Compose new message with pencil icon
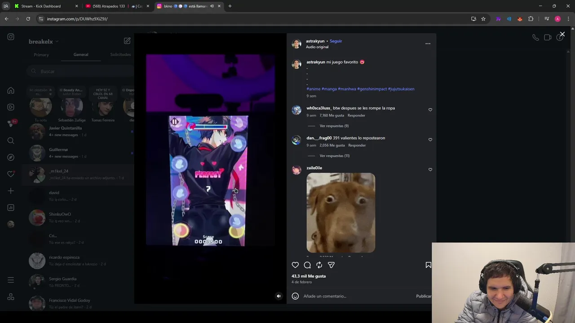This screenshot has width=575, height=323. click(x=127, y=41)
